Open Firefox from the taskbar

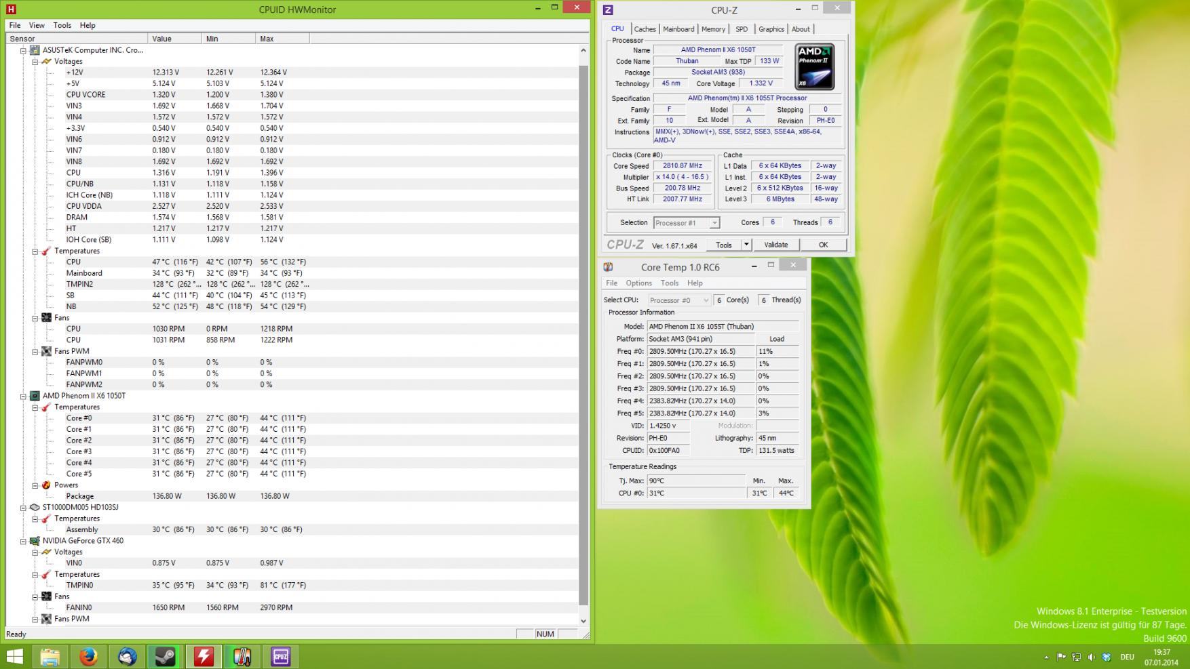[x=88, y=657]
